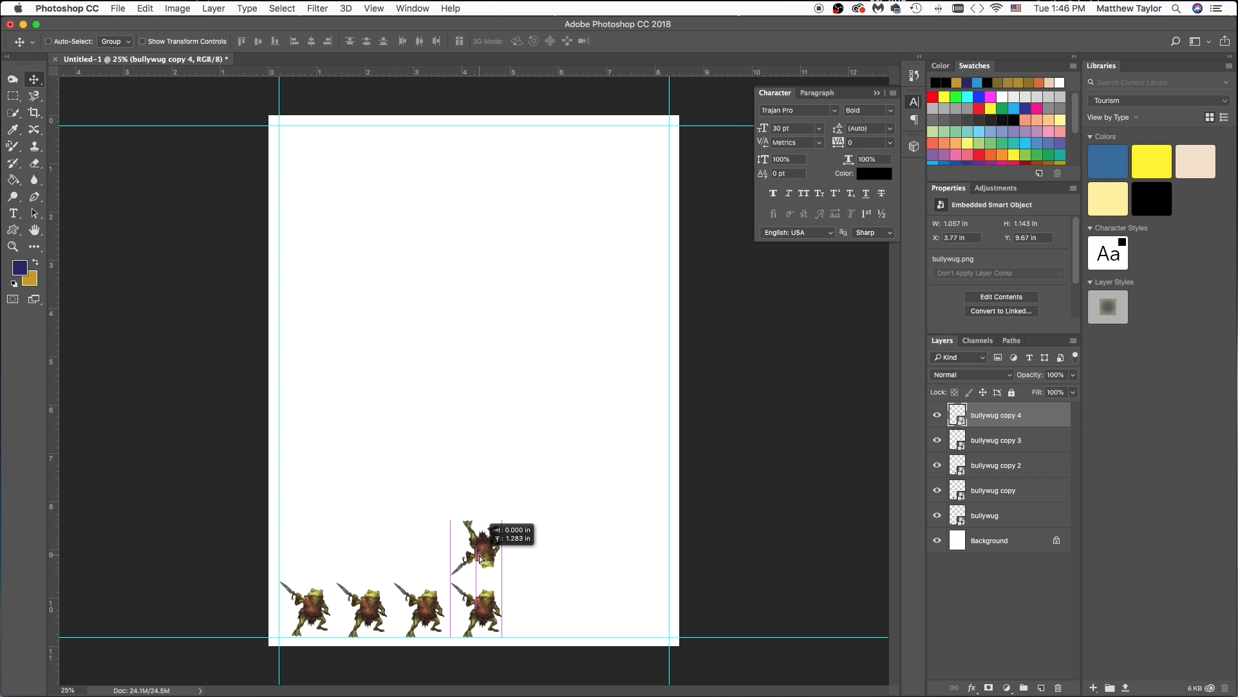Enable Show Transform Controls checkbox

coord(142,41)
